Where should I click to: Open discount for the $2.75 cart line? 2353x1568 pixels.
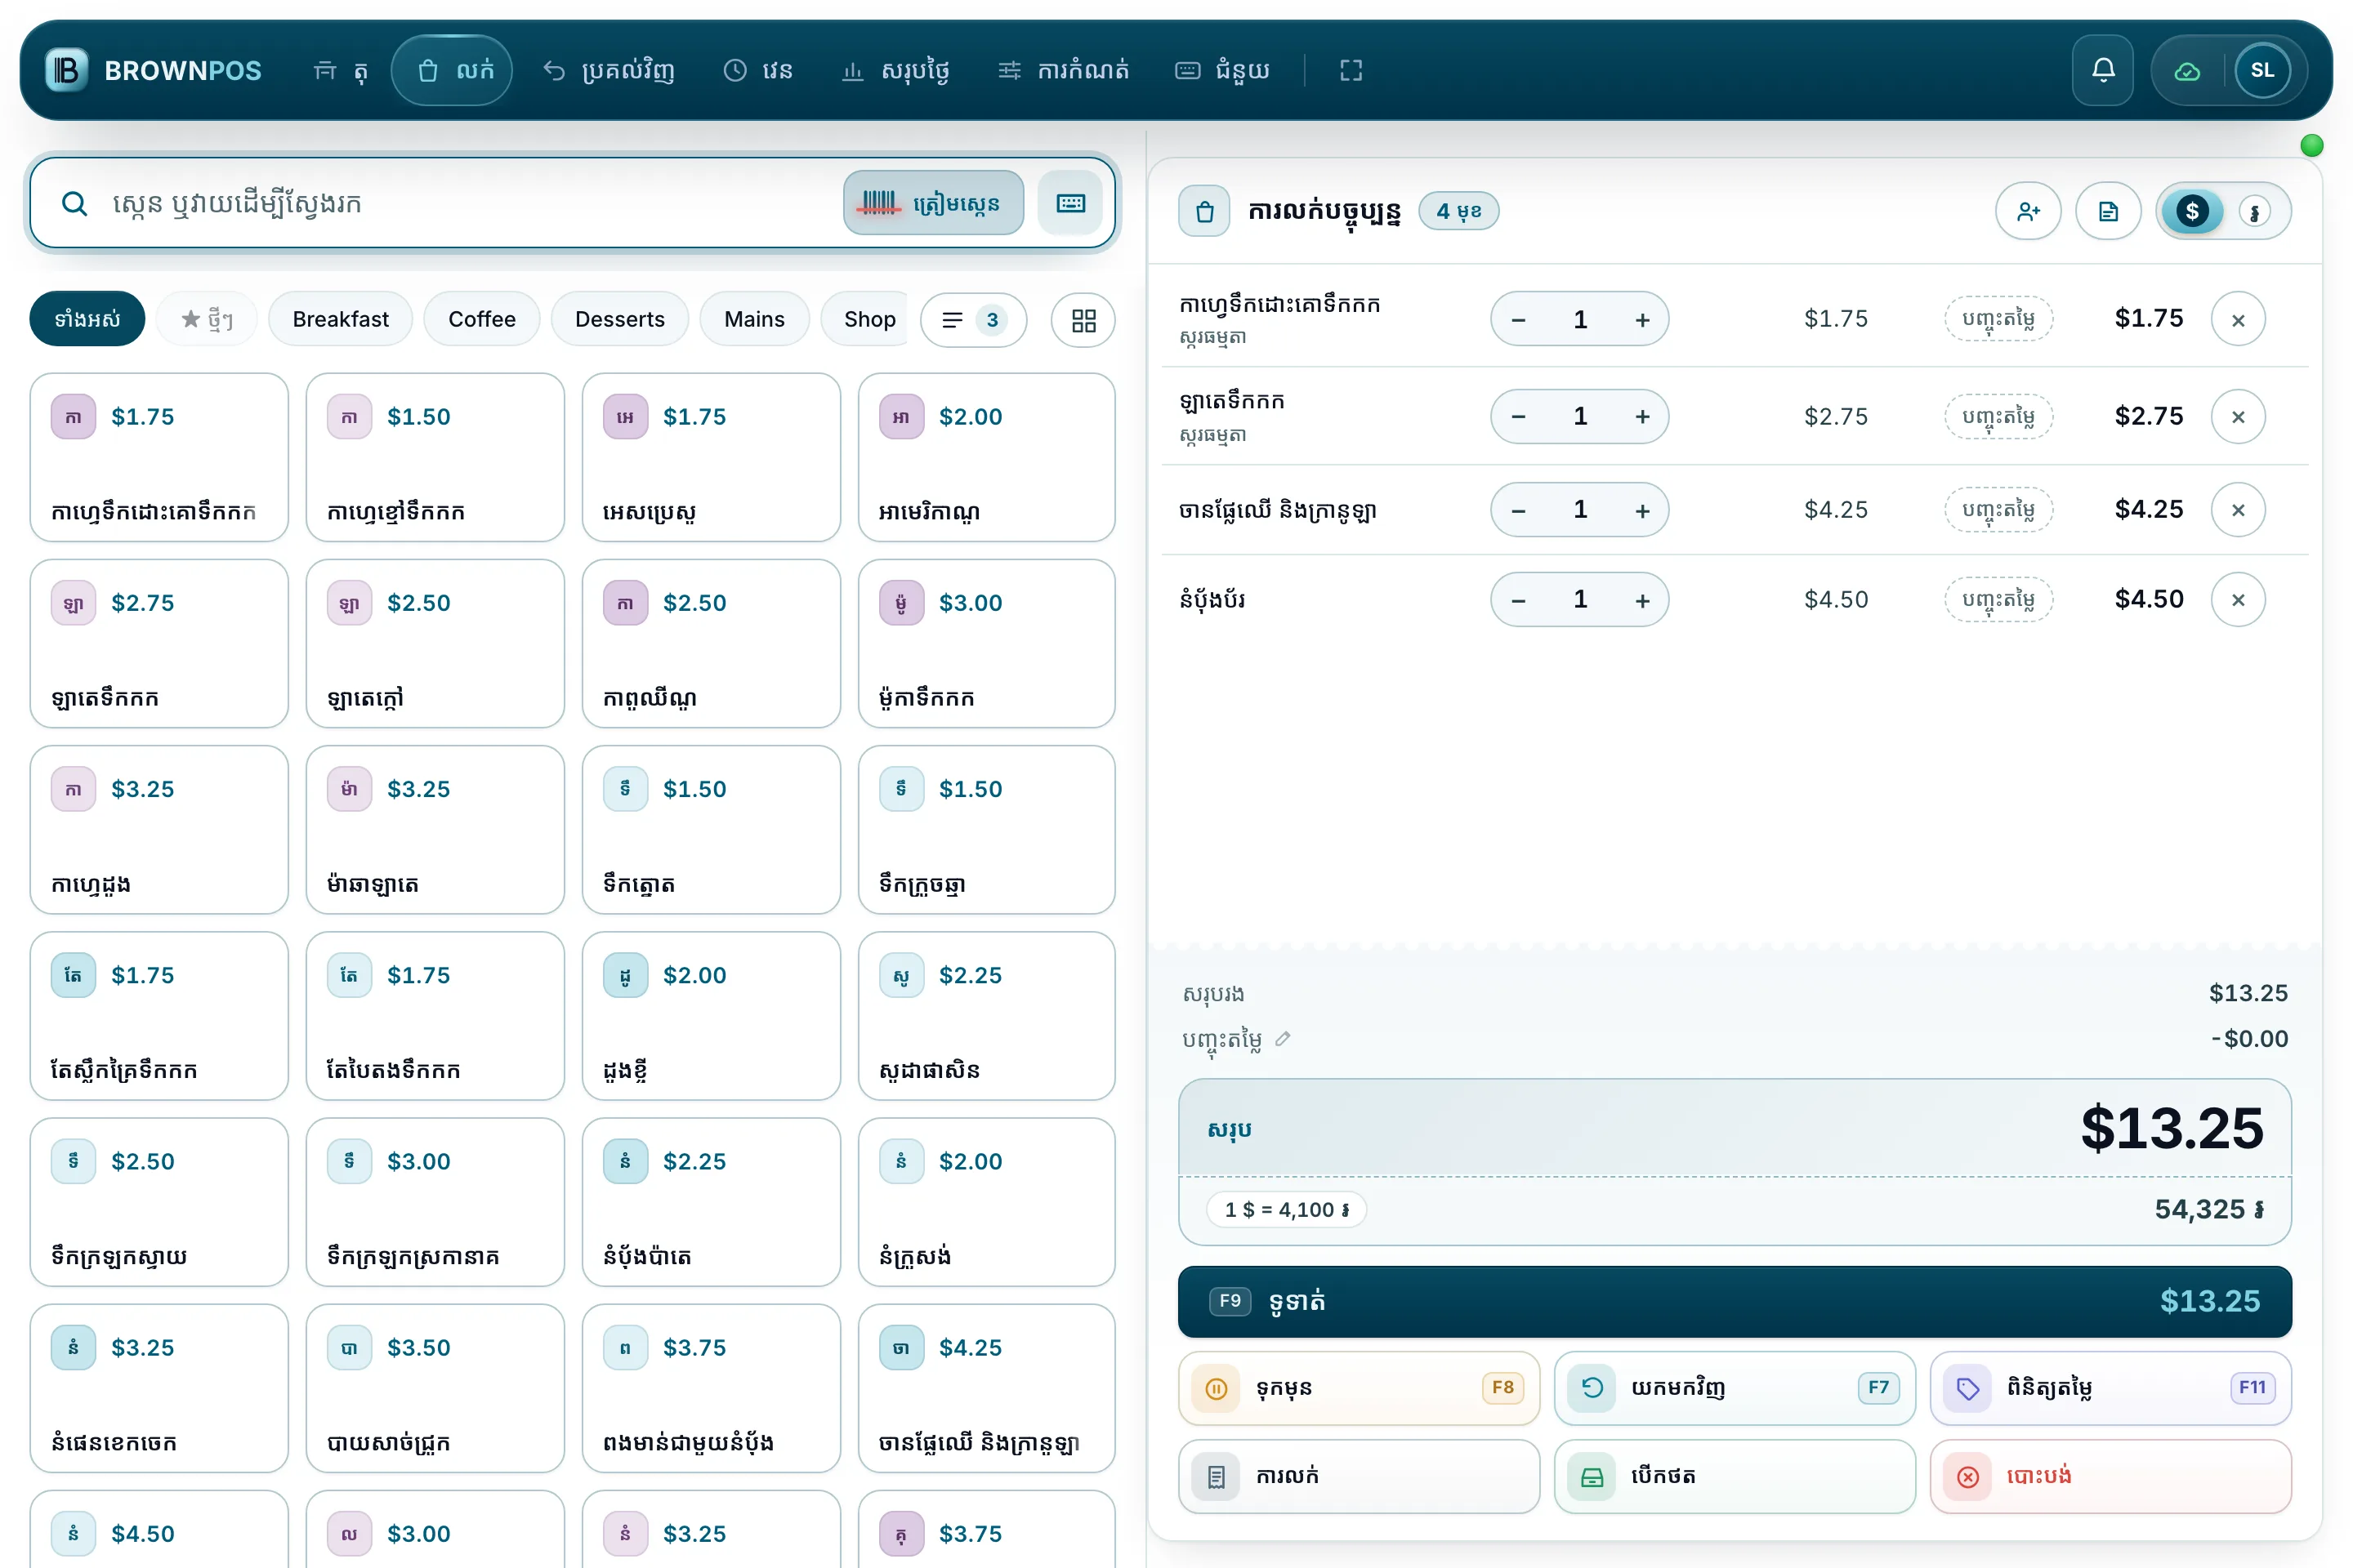click(1998, 416)
